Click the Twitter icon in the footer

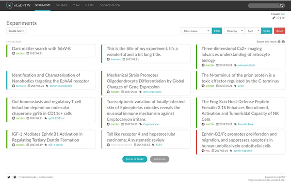coord(8,178)
